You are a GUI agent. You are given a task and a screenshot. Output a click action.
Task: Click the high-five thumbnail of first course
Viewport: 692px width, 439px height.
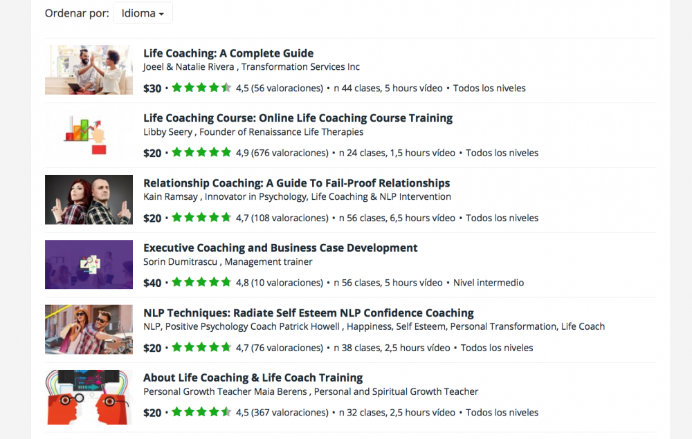(89, 70)
